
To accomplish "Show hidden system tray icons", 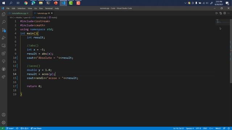I will (x=185, y=3).
